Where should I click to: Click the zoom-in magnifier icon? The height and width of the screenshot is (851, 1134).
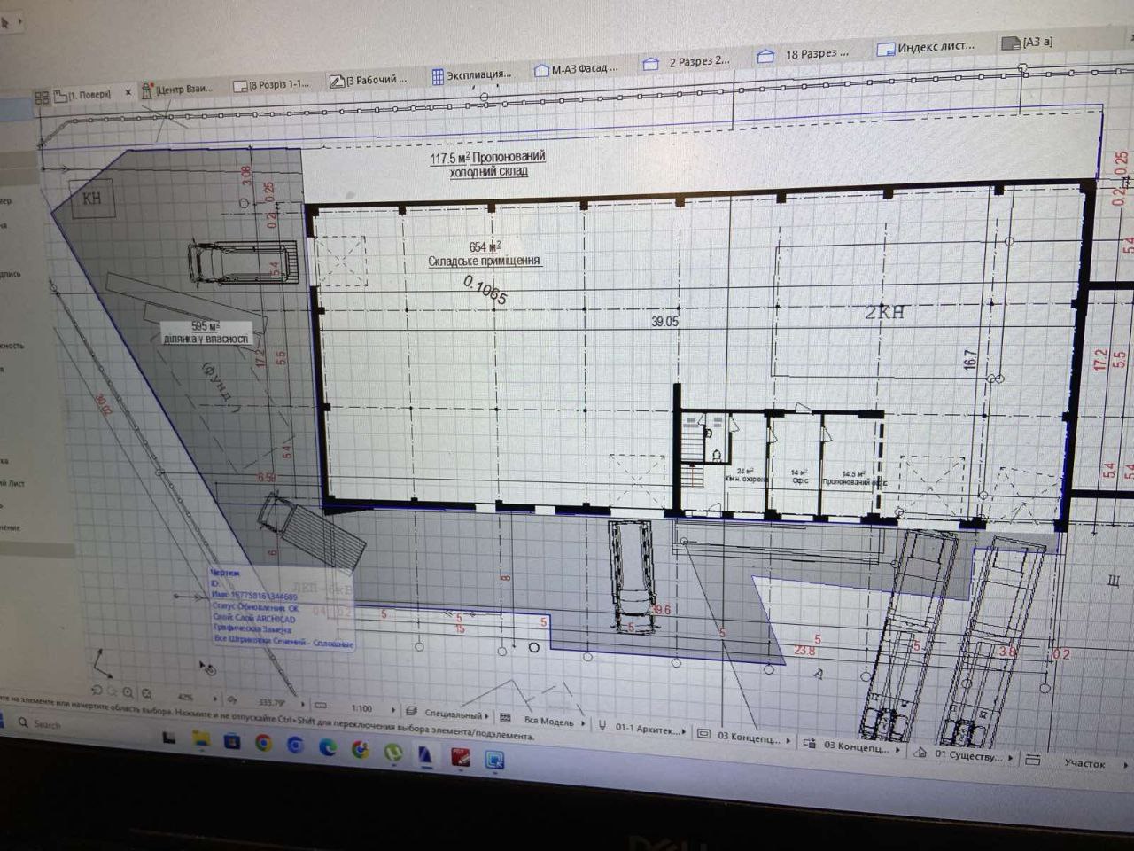[x=129, y=693]
